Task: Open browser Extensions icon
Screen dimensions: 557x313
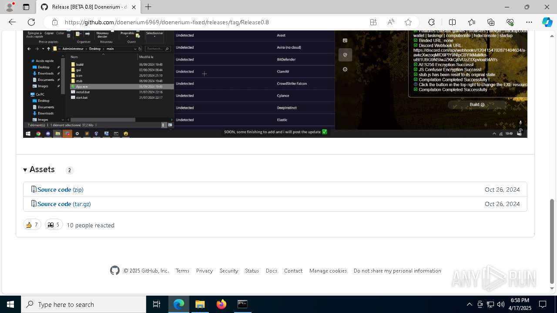Action: click(431, 22)
